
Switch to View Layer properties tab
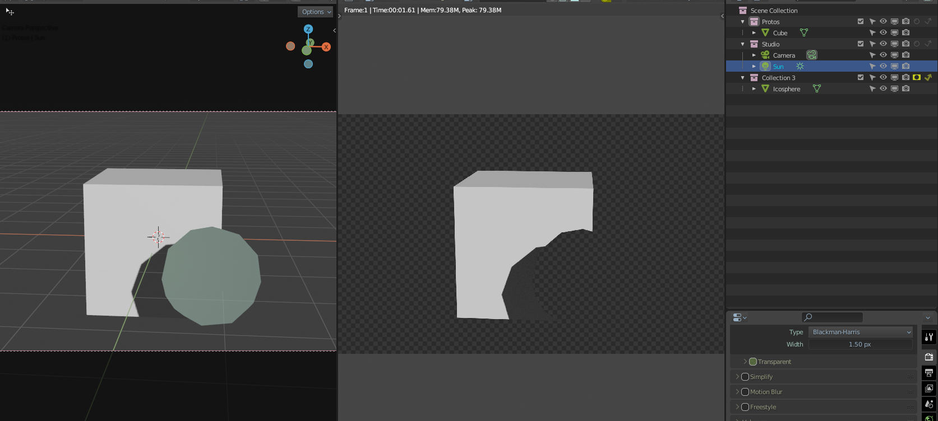coord(928,388)
